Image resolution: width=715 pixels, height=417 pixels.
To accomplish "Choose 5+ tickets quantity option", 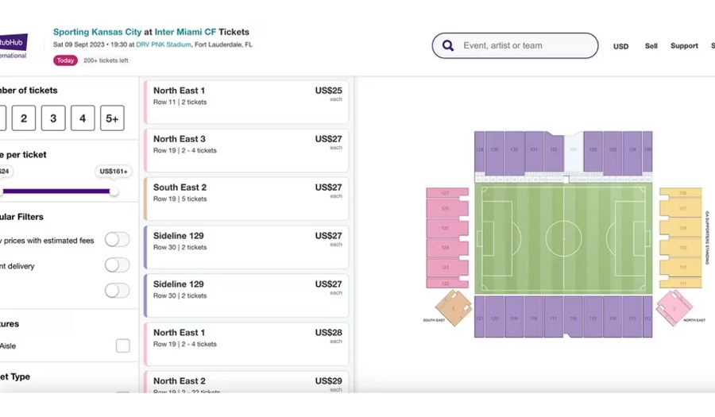I will [x=112, y=118].
